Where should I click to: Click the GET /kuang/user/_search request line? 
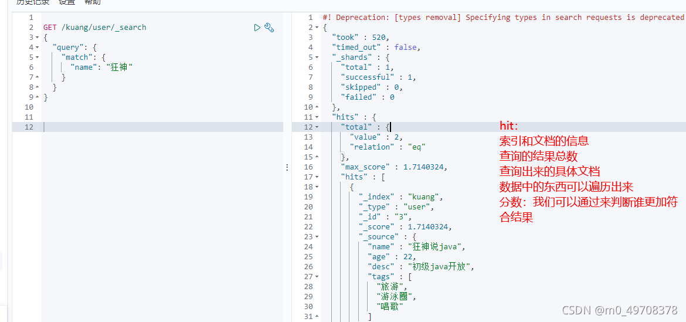(94, 28)
